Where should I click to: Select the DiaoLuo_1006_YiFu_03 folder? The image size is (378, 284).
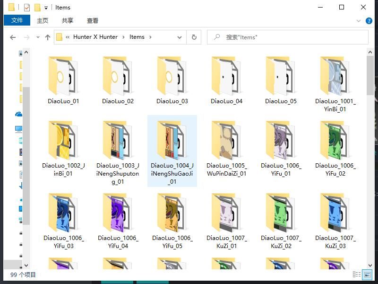63,221
